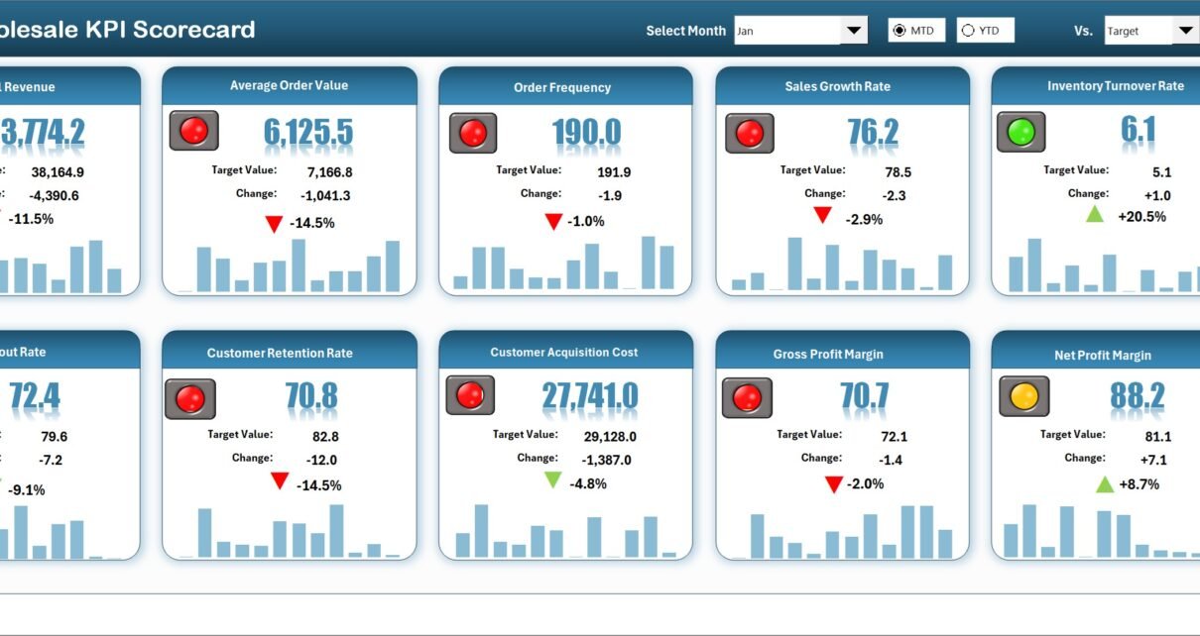Select the MTD radio button
The image size is (1200, 636).
click(899, 31)
